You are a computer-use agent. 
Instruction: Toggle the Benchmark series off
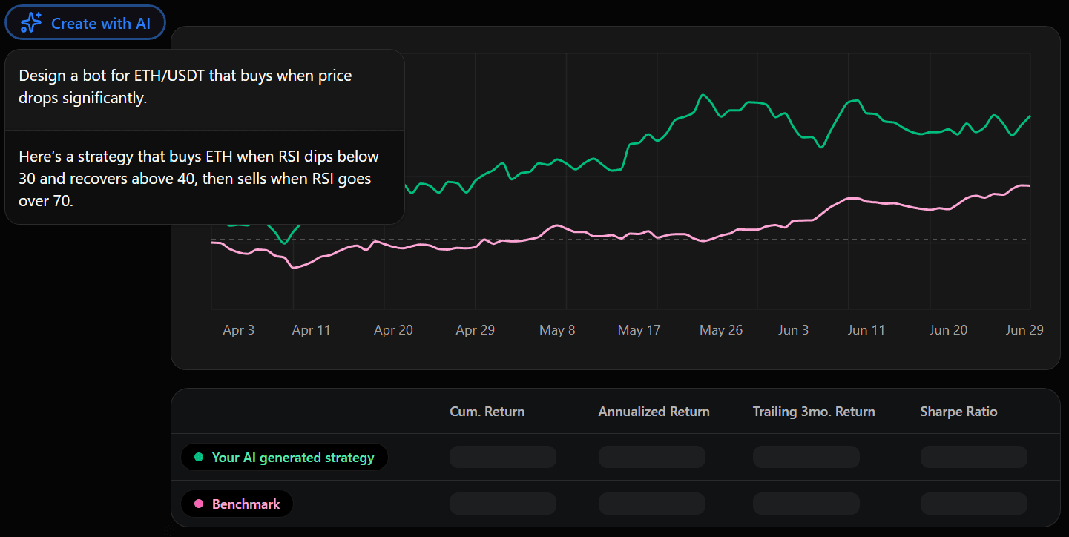coord(237,504)
